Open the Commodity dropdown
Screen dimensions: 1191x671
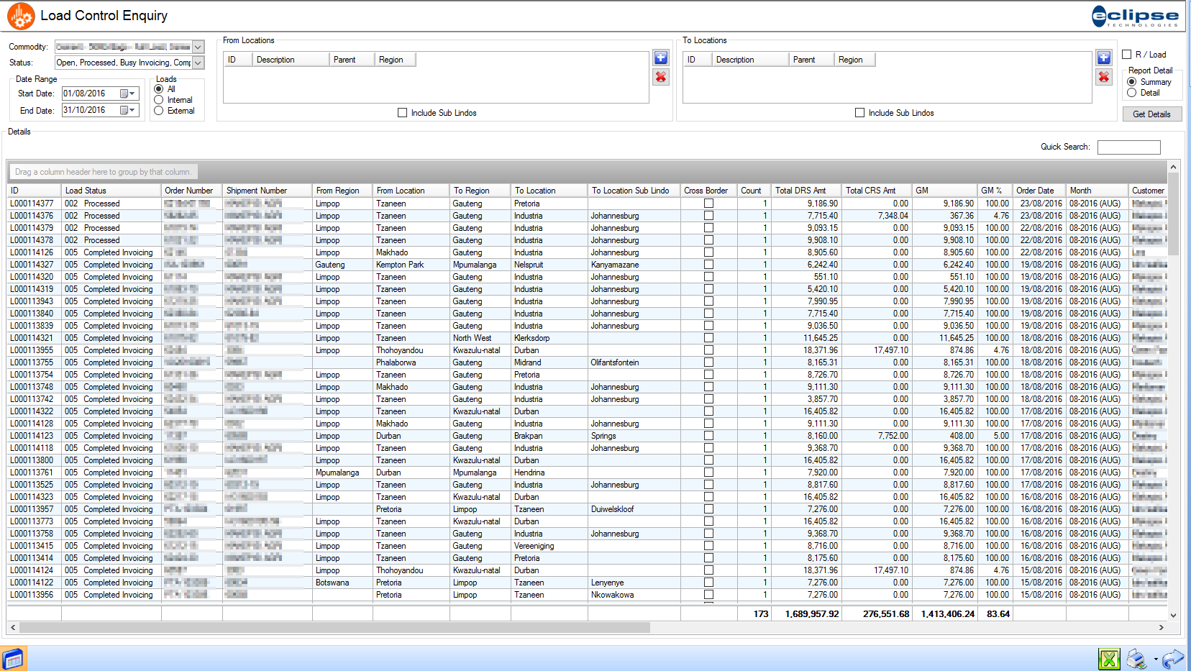198,47
